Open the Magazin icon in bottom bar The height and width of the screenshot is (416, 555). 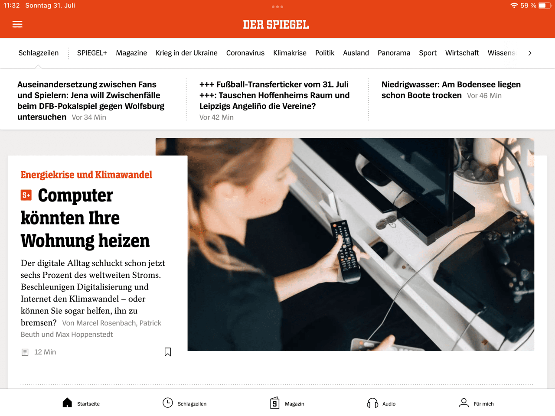click(x=274, y=403)
